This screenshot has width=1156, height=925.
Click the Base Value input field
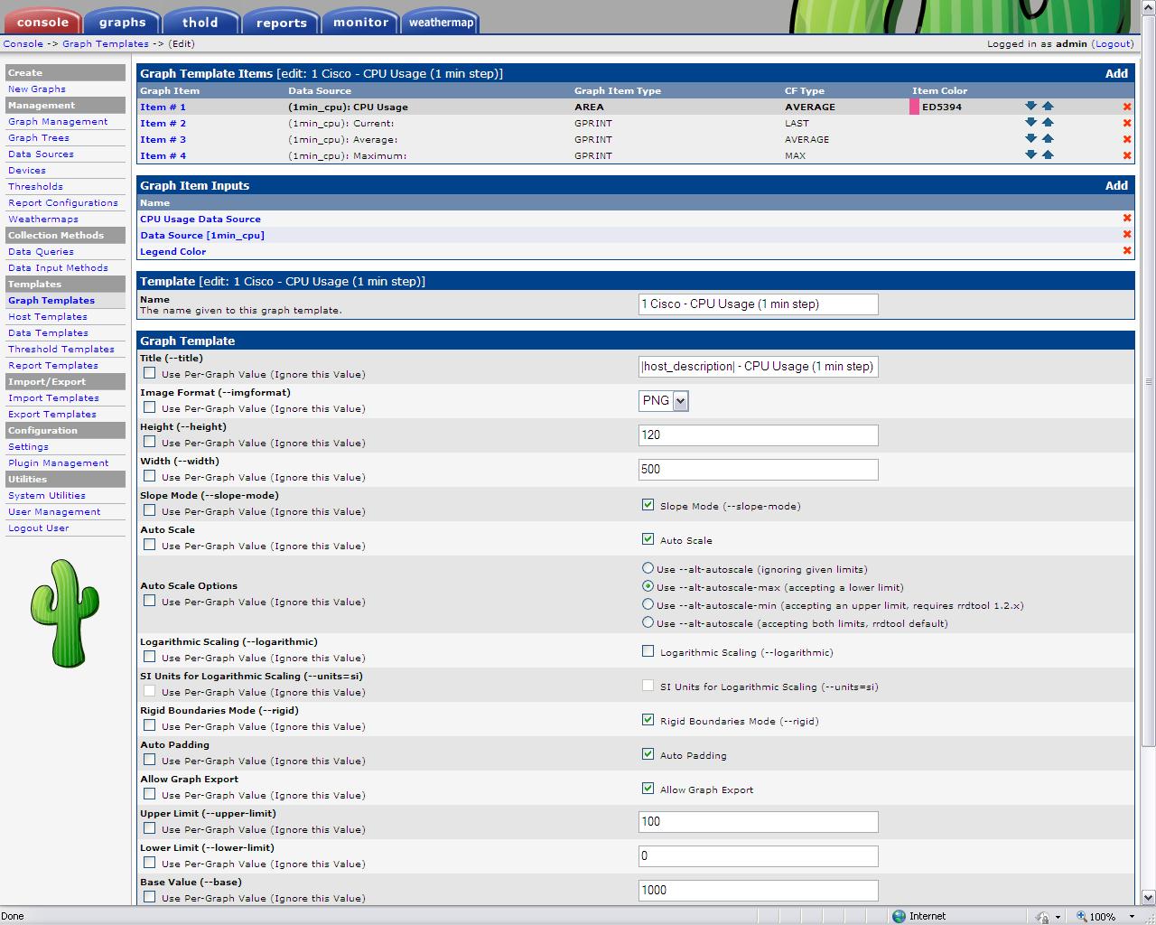pyautogui.click(x=758, y=891)
